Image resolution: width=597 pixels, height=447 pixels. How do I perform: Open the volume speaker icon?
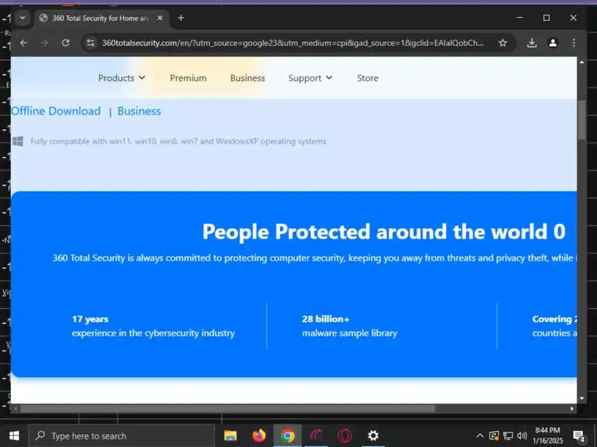pos(522,435)
